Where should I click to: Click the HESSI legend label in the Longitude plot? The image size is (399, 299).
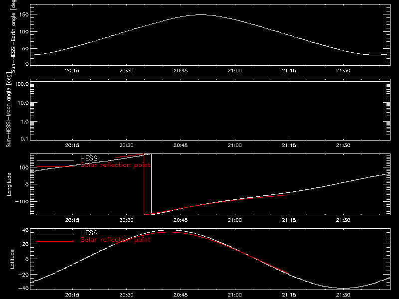pyautogui.click(x=89, y=158)
